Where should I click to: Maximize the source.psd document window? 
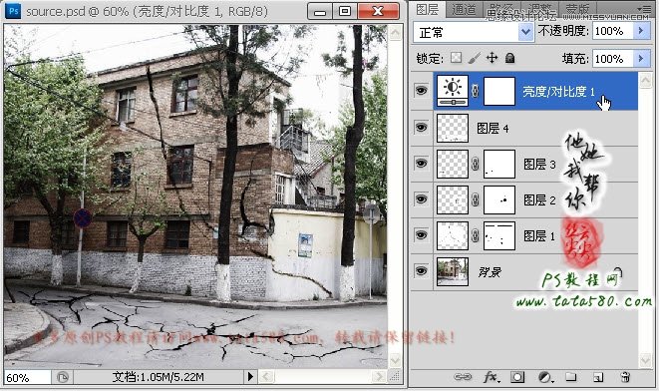(x=345, y=11)
